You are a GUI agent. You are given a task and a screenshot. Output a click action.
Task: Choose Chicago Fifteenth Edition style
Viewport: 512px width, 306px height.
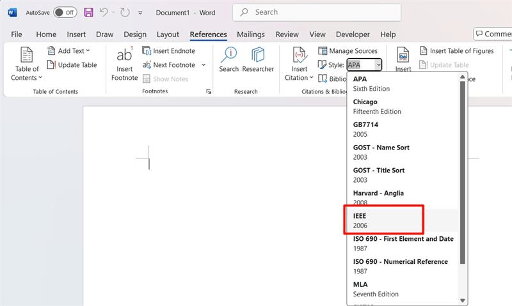coord(403,107)
